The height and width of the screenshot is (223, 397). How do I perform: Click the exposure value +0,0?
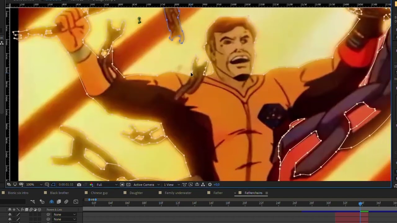(x=216, y=185)
